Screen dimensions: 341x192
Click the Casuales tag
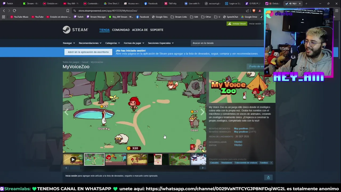tap(214, 163)
